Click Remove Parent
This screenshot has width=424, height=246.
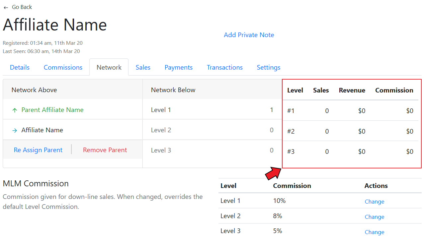[x=105, y=150]
